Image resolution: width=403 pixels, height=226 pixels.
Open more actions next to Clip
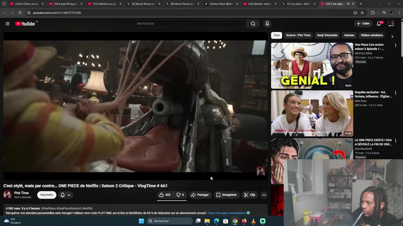click(264, 195)
